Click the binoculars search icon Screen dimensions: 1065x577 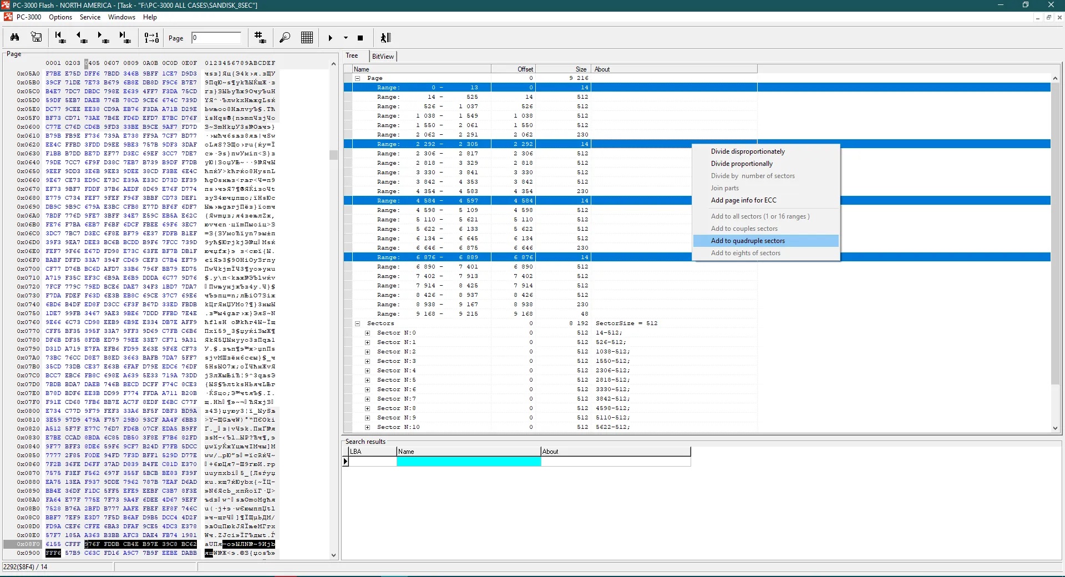15,38
